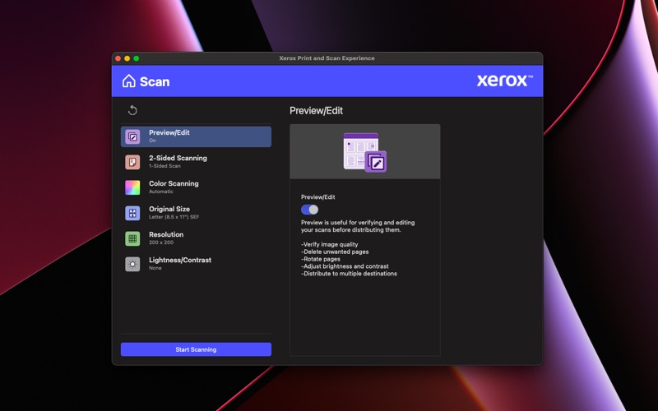Screen dimensions: 658x411
Task: Click the Color Scanning rainbow icon
Action: click(132, 187)
